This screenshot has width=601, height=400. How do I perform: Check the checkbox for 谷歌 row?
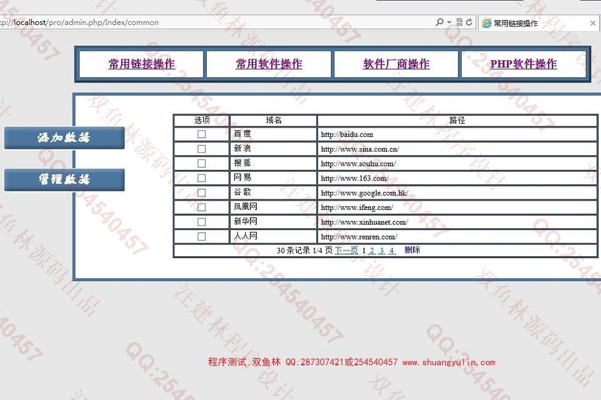click(201, 192)
